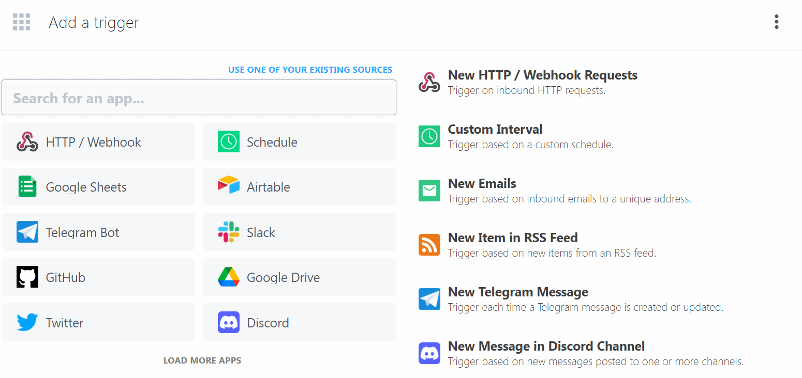Select the New Emails trigger title

[x=482, y=183]
